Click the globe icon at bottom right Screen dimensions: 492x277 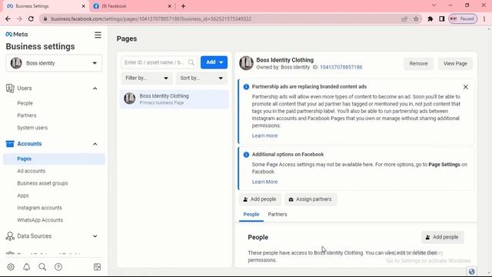pyautogui.click(x=471, y=272)
